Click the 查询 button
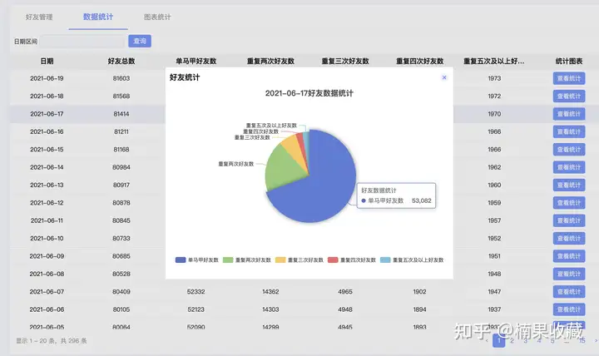This screenshot has width=599, height=356. pyautogui.click(x=140, y=42)
